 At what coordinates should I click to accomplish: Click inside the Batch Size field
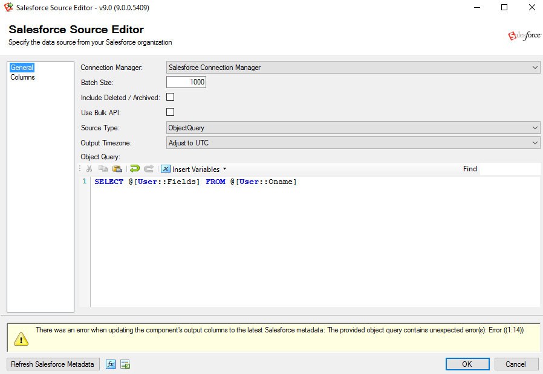pyautogui.click(x=186, y=82)
